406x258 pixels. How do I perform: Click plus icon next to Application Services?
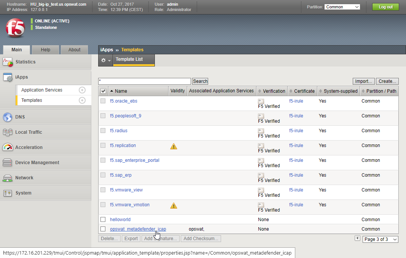click(82, 90)
